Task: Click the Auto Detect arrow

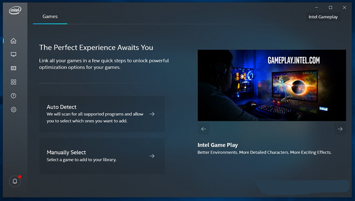Action: (x=152, y=114)
